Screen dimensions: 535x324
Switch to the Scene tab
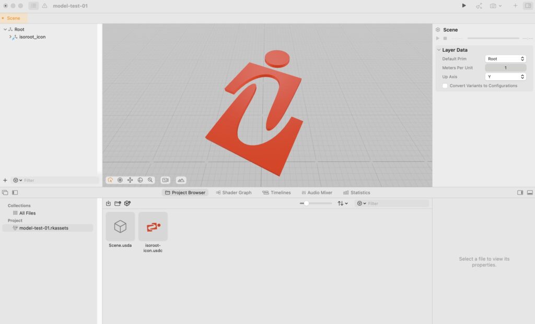13,18
